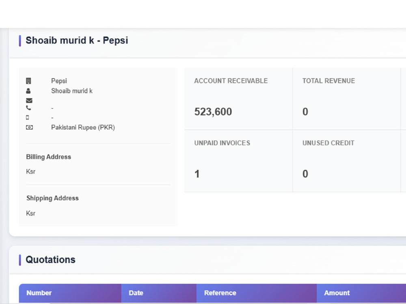
Task: Click the currency banknote icon
Action: click(x=29, y=127)
